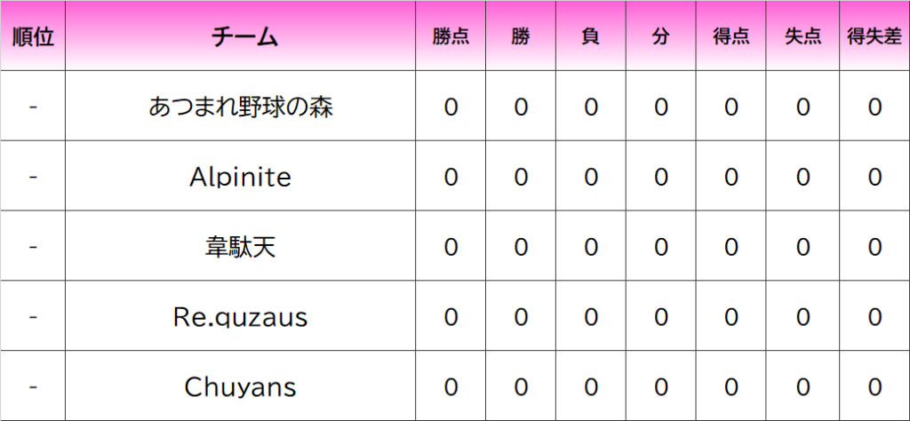Image resolution: width=910 pixels, height=421 pixels.
Task: Click the 勝点 column header
Action: click(x=451, y=37)
